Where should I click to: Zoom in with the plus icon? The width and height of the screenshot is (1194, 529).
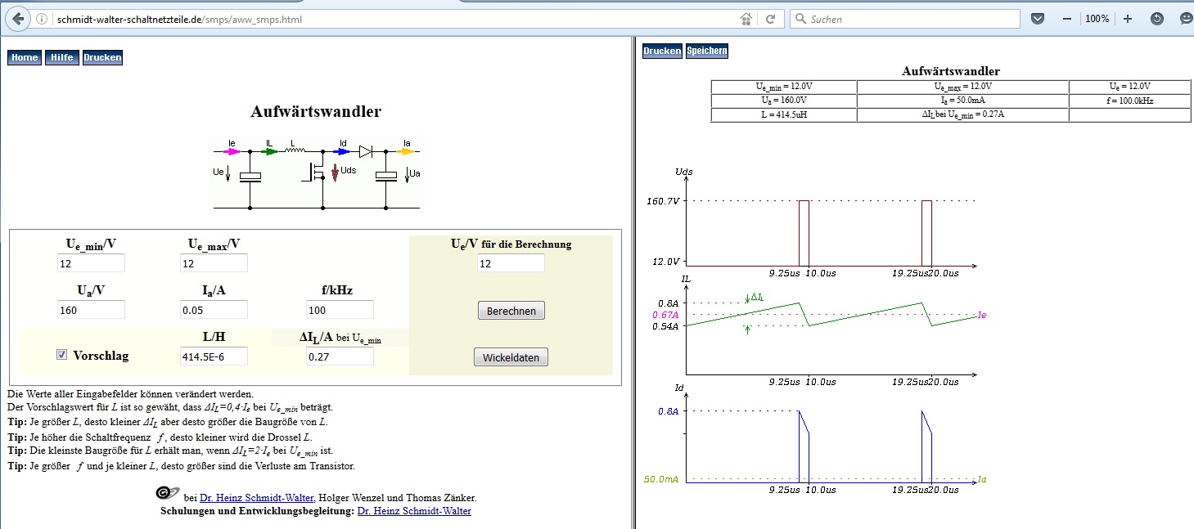click(1128, 19)
